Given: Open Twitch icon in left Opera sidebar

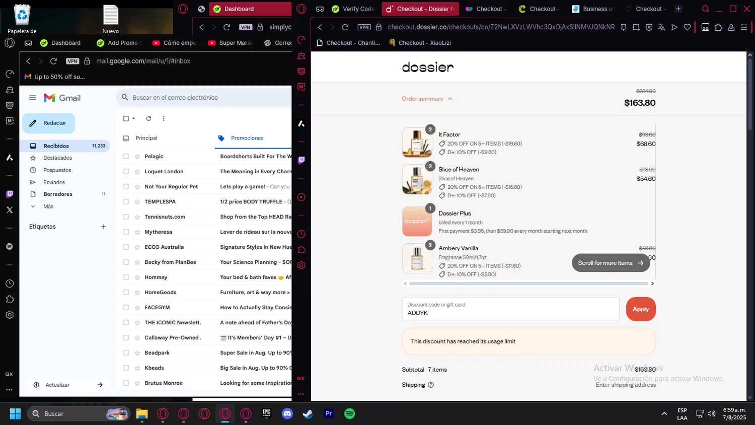Looking at the screenshot, I should coord(10,194).
